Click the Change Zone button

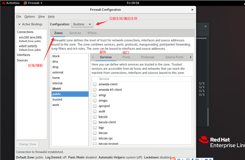[x=28, y=144]
